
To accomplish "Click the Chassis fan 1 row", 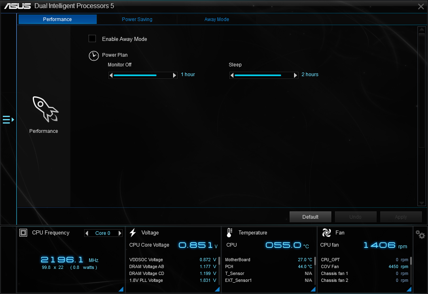I will pos(364,273).
